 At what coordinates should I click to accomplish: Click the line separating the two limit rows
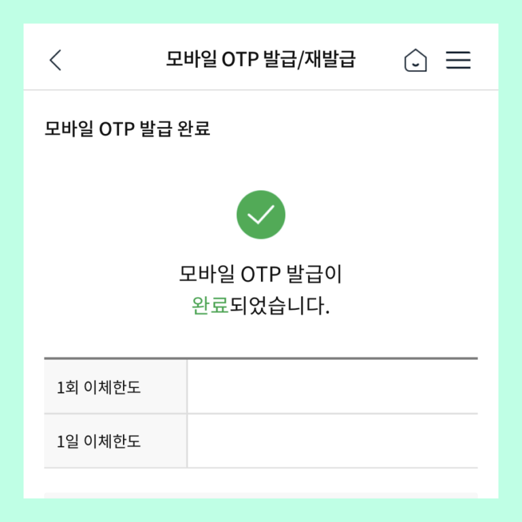click(x=261, y=414)
